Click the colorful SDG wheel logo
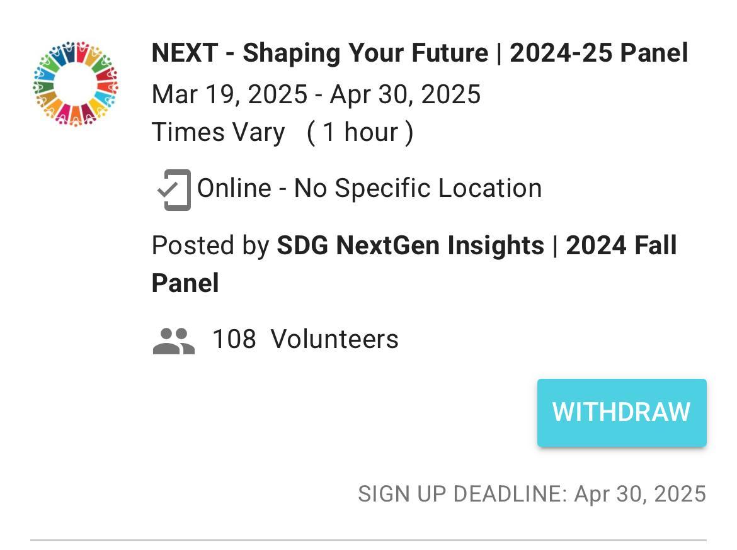 75,84
